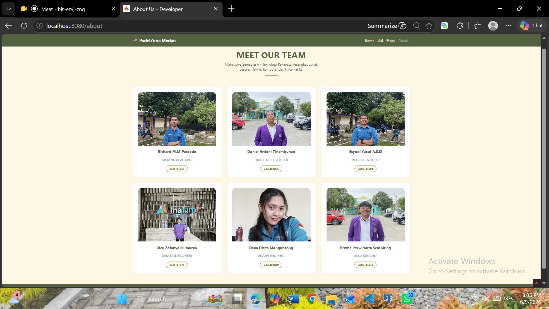Open the weather widget on taskbar

click(x=14, y=298)
